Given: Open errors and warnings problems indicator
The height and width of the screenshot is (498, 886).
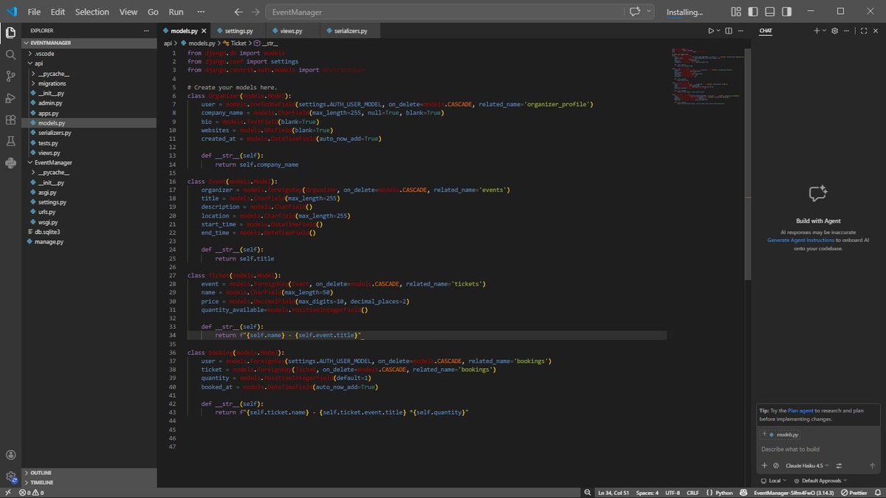Looking at the screenshot, I should point(32,492).
